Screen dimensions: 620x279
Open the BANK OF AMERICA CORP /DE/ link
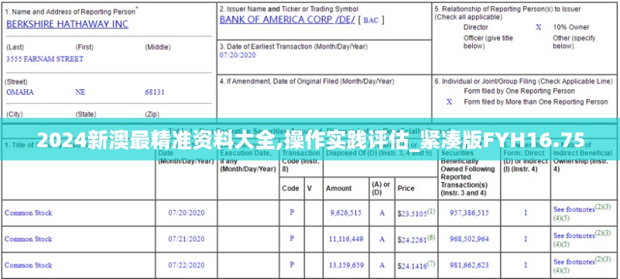(x=287, y=20)
